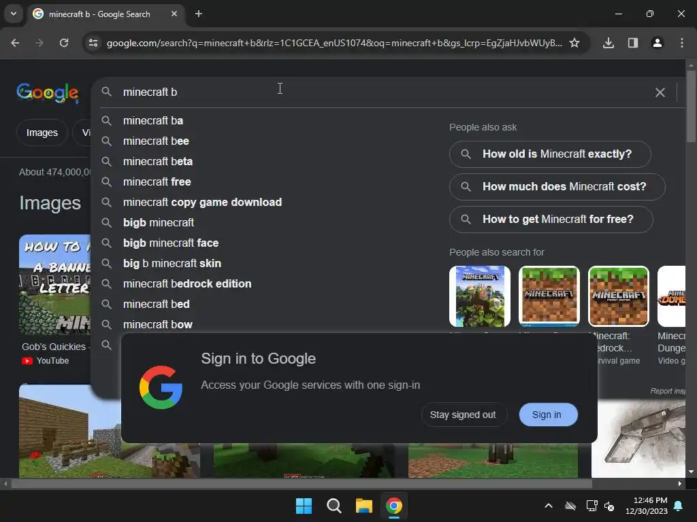
Task: Open the Windows Start menu
Action: [x=304, y=506]
